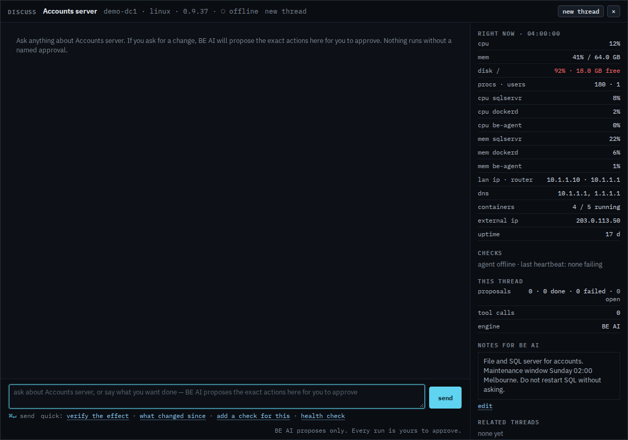Use the 'what changed since' quick link
The image size is (628, 440).
pos(173,416)
